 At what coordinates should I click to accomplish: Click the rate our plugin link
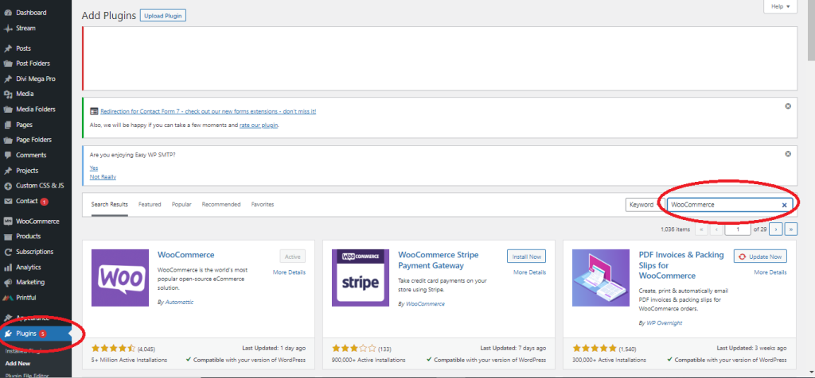tap(259, 125)
